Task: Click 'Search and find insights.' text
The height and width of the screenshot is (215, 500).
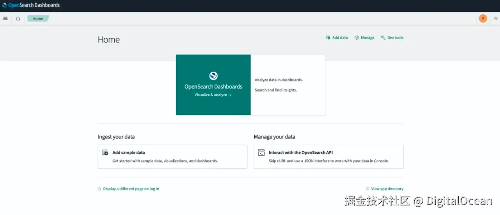Action: tap(276, 90)
